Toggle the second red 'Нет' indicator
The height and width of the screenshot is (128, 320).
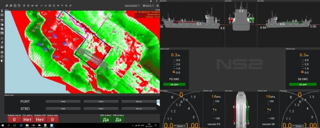[x=40, y=119]
